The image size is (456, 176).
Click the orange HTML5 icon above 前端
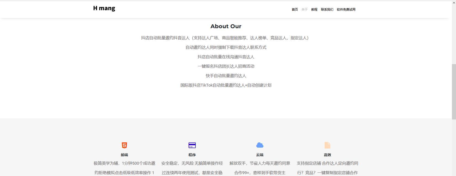coord(124,145)
